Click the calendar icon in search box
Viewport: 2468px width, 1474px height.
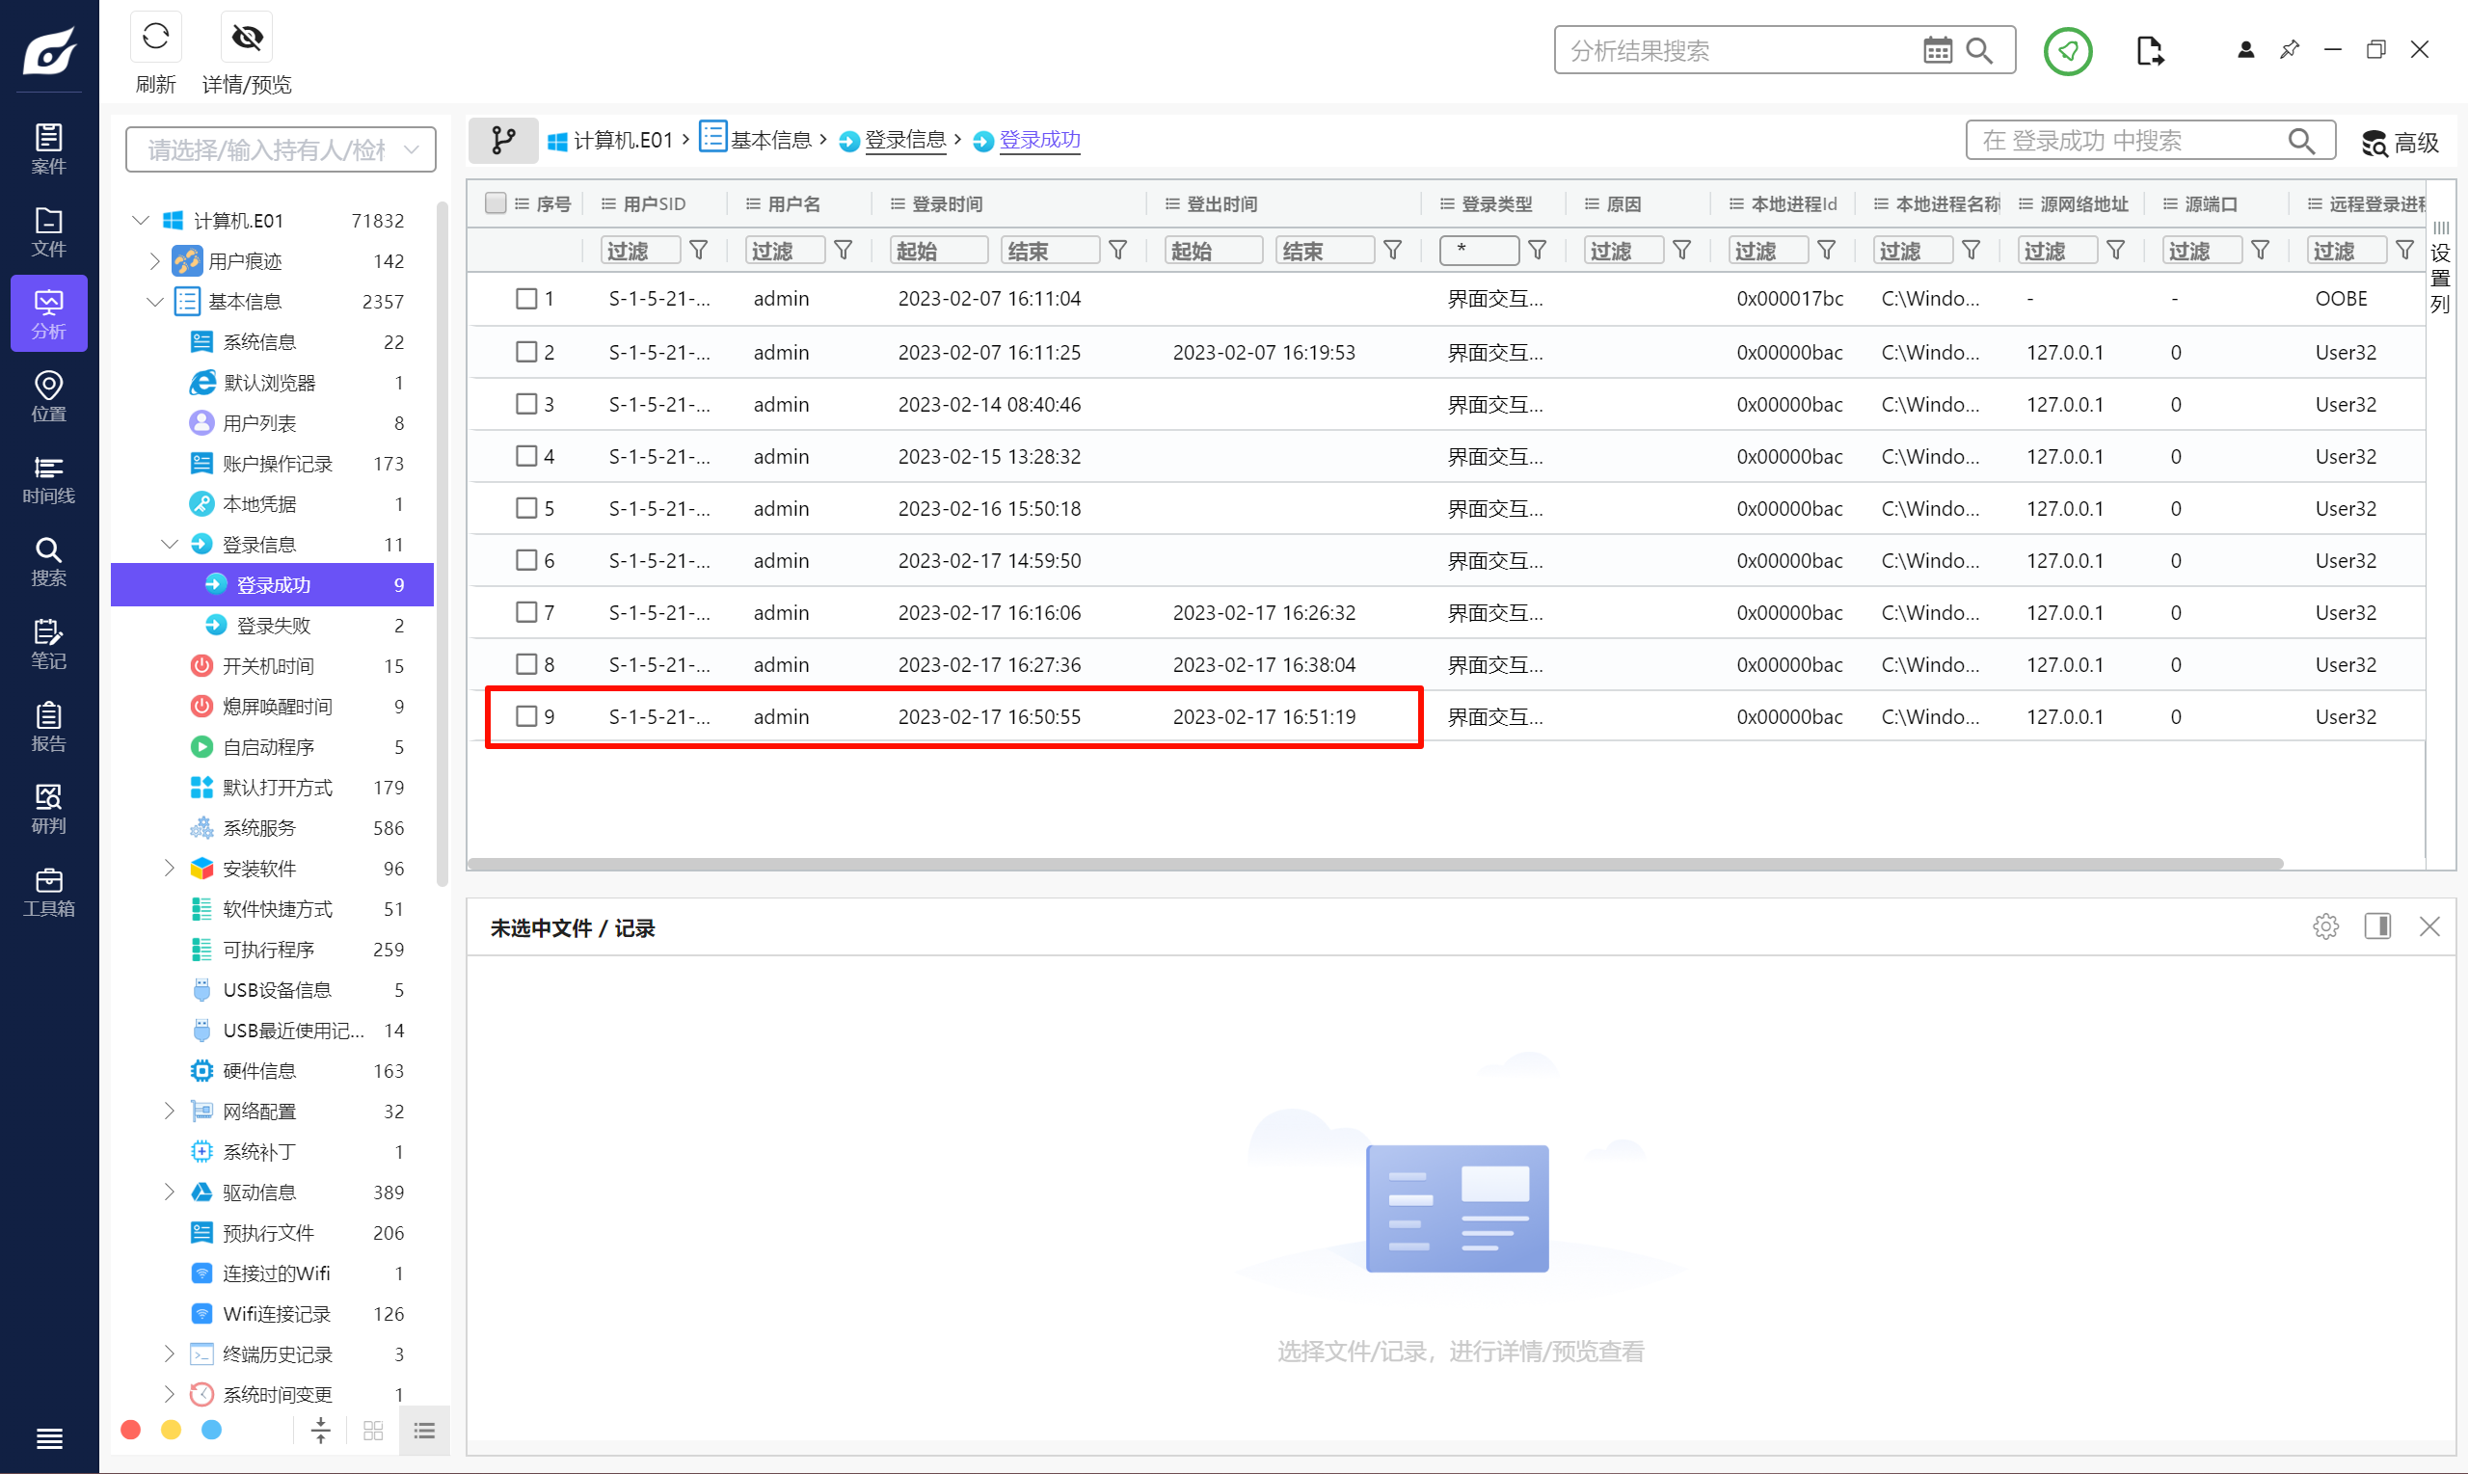click(x=1937, y=50)
